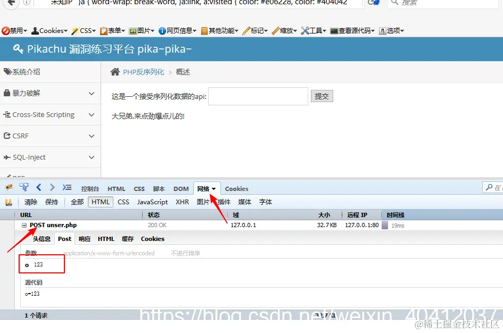Open the Cookies web developer menu
503x333 pixels.
(50, 31)
